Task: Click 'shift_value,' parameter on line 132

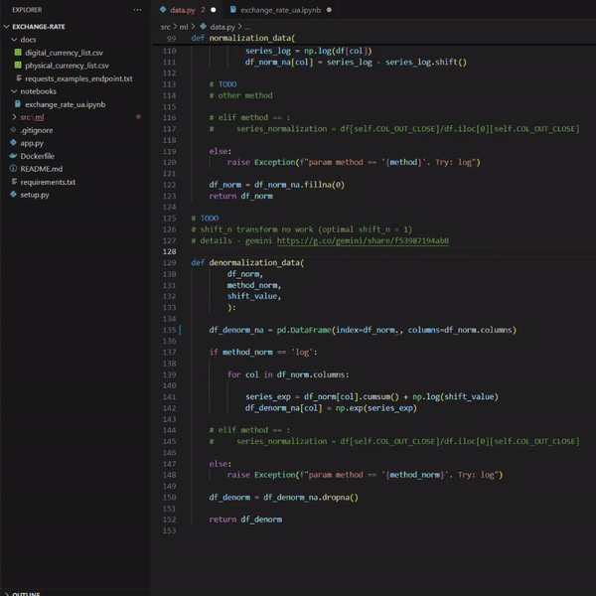Action: pyautogui.click(x=254, y=296)
